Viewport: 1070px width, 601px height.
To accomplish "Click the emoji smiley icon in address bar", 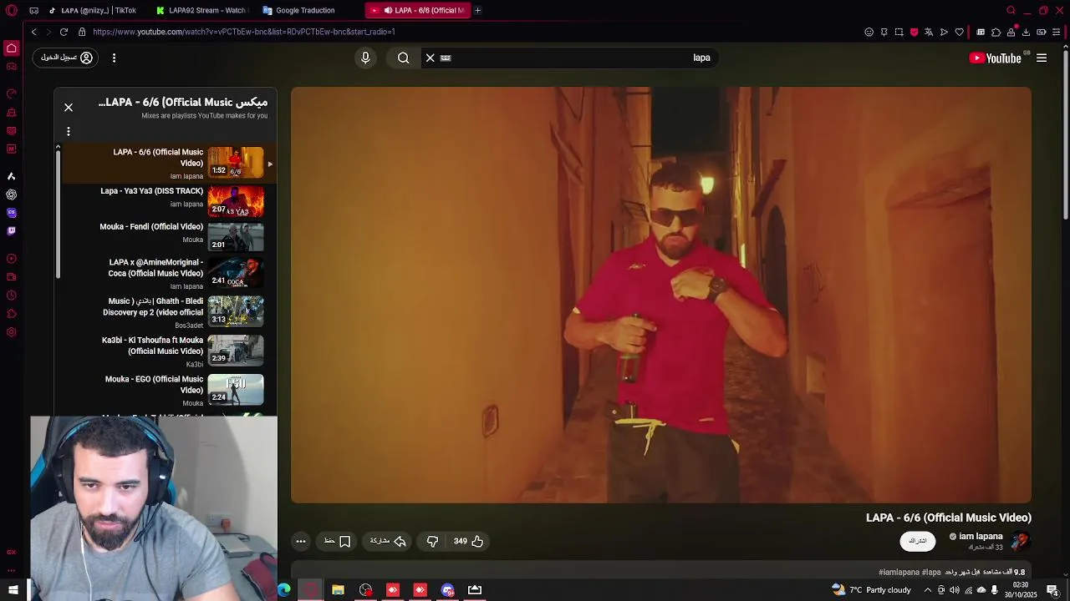I will click(869, 32).
